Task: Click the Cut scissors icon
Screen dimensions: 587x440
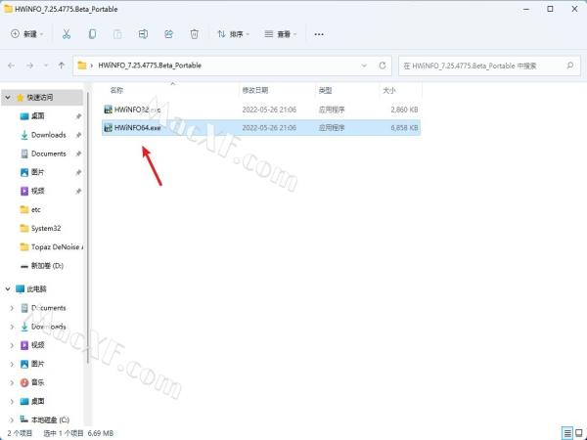Action: 67,34
